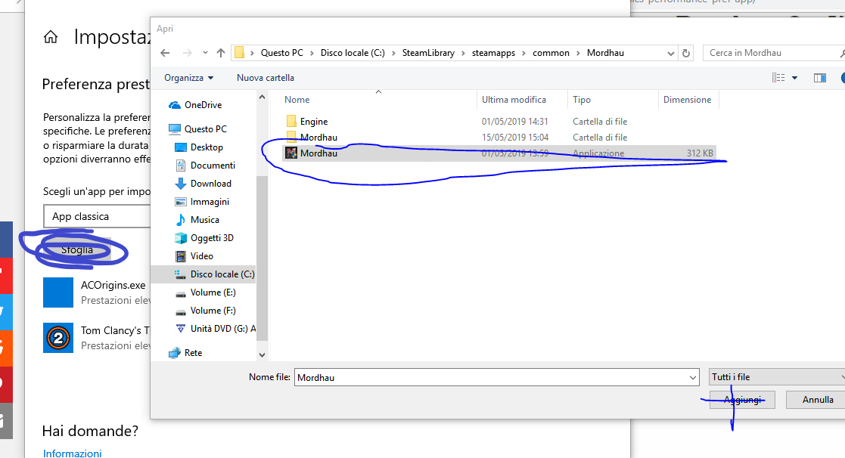Click the search field Cerca in Mordhau
This screenshot has height=458, width=845.
(x=772, y=53)
